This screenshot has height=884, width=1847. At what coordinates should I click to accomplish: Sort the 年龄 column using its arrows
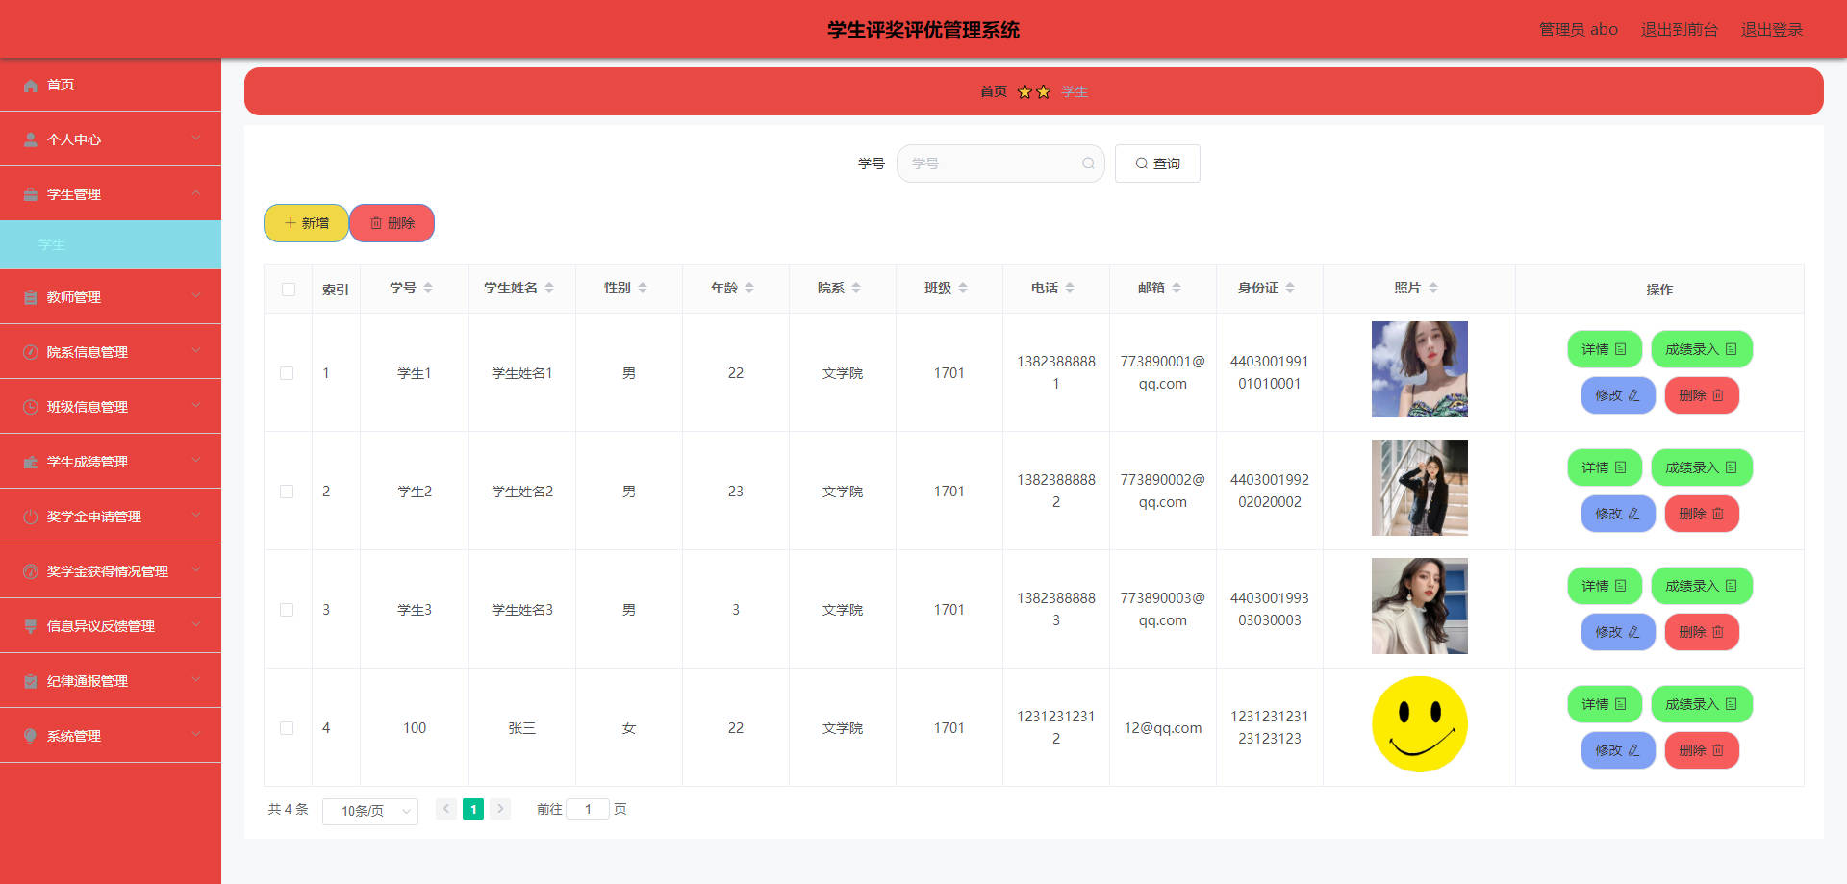749,288
